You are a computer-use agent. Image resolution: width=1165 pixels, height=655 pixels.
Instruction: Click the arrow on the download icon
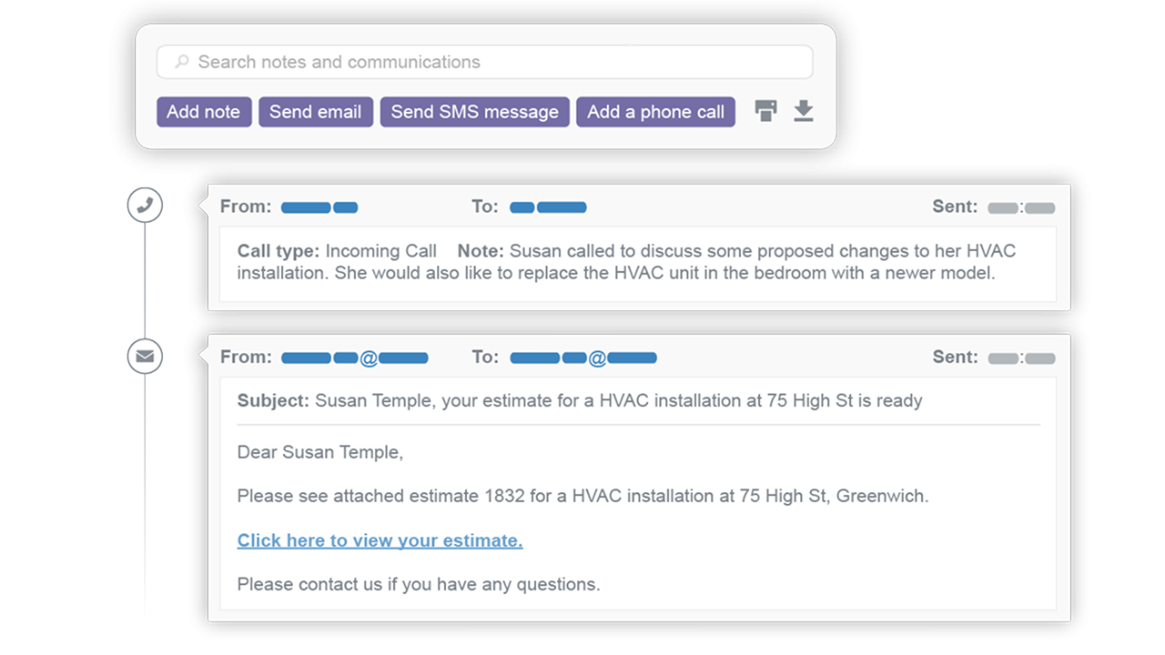pyautogui.click(x=803, y=107)
